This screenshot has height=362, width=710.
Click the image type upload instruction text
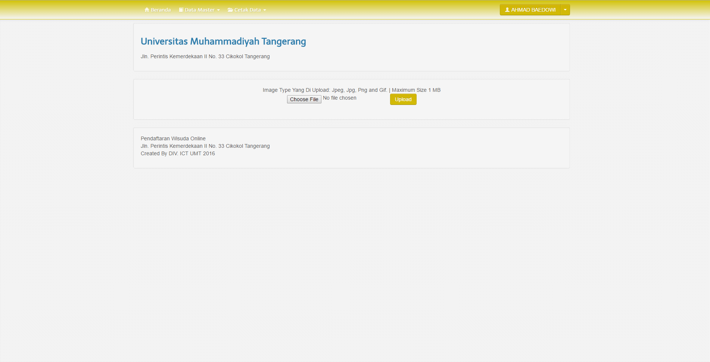[x=352, y=90]
